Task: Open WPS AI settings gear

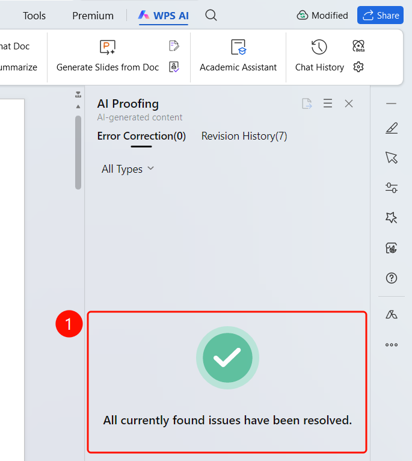Action: coord(358,67)
